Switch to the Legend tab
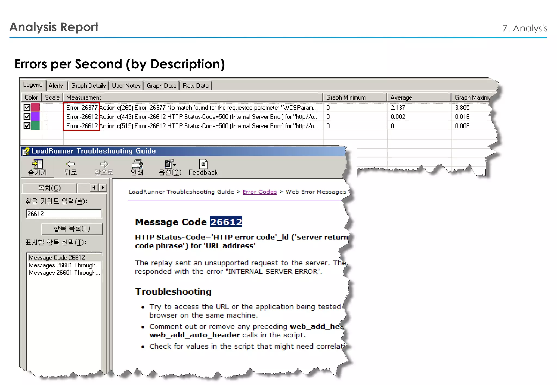Screen dimensions: 557x385 [x=33, y=85]
